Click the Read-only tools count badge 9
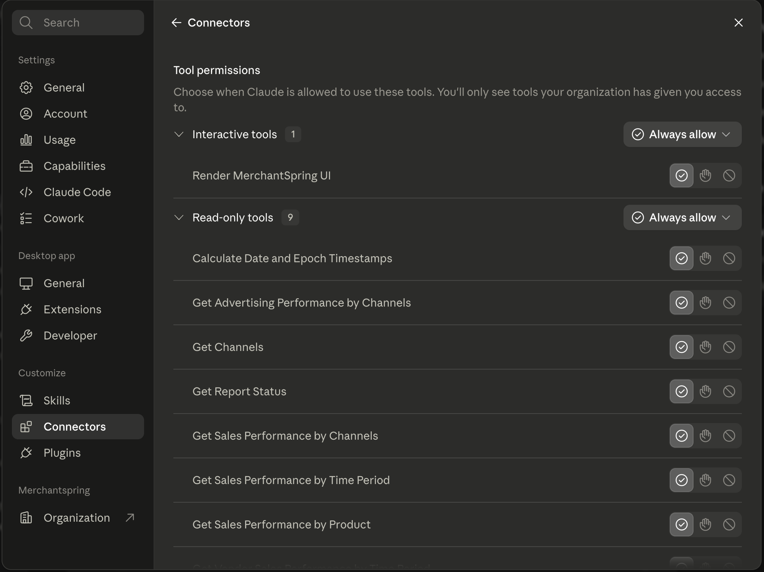The image size is (764, 572). click(290, 217)
